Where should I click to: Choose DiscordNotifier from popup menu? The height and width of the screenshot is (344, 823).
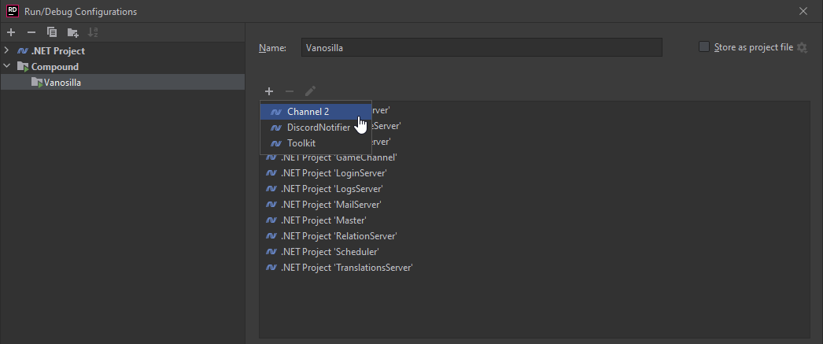click(x=318, y=128)
